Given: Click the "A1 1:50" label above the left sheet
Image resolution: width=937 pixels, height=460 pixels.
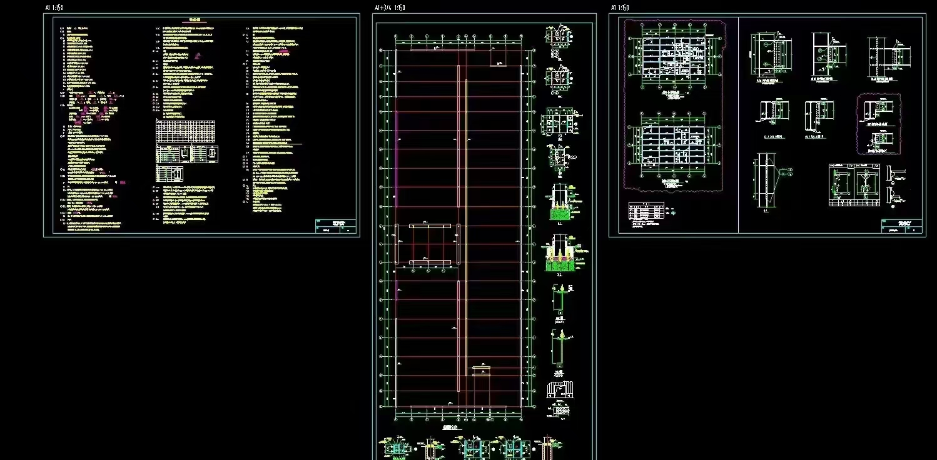Looking at the screenshot, I should point(54,7).
